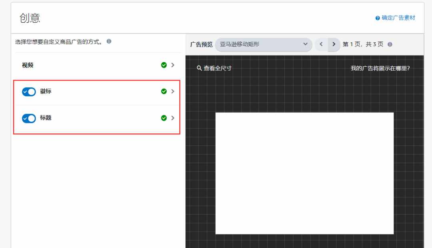Screen dimensions: 432x248
Task: Select the 标题 row label
Action: [x=46, y=118]
